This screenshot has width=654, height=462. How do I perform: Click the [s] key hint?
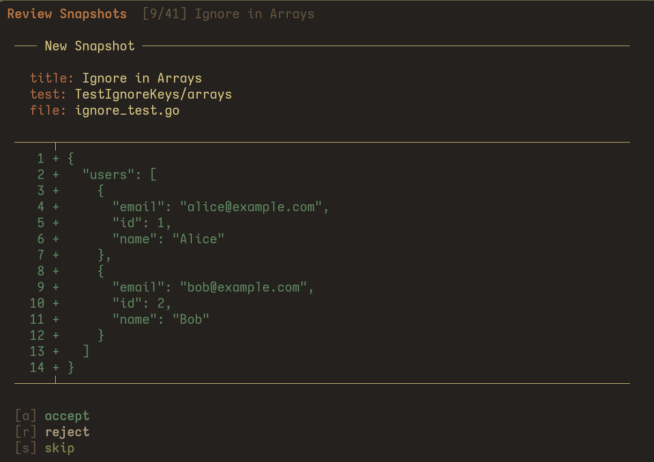[x=26, y=448]
